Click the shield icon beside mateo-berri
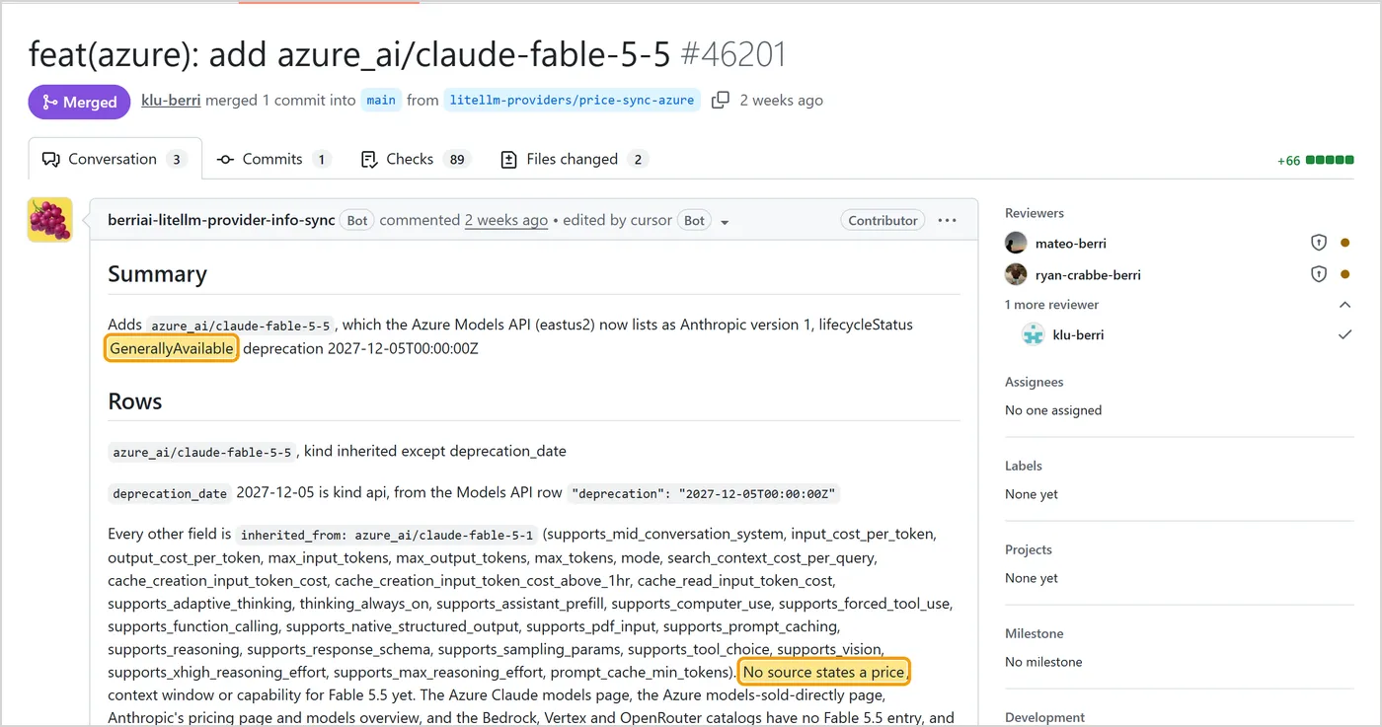Viewport: 1382px width, 727px height. pyautogui.click(x=1318, y=243)
